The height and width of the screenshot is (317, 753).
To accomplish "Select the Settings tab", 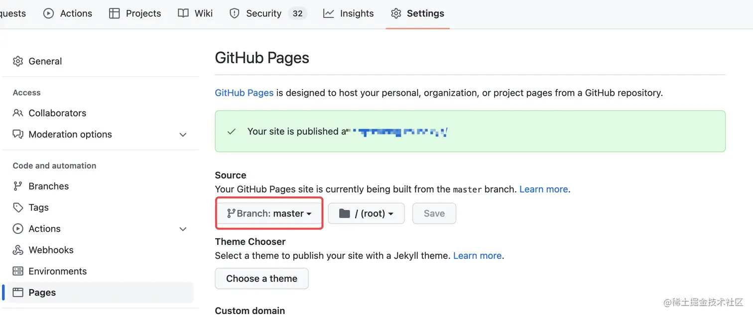I will point(418,13).
